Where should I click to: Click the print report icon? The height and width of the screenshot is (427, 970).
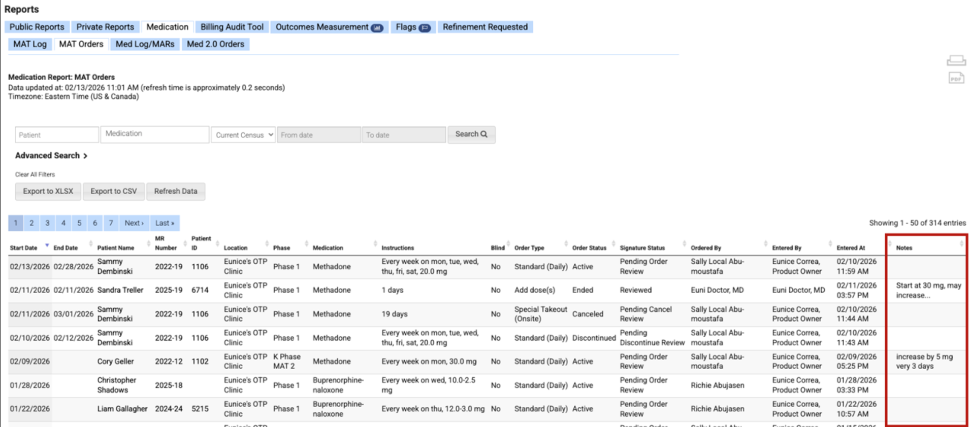pyautogui.click(x=956, y=60)
